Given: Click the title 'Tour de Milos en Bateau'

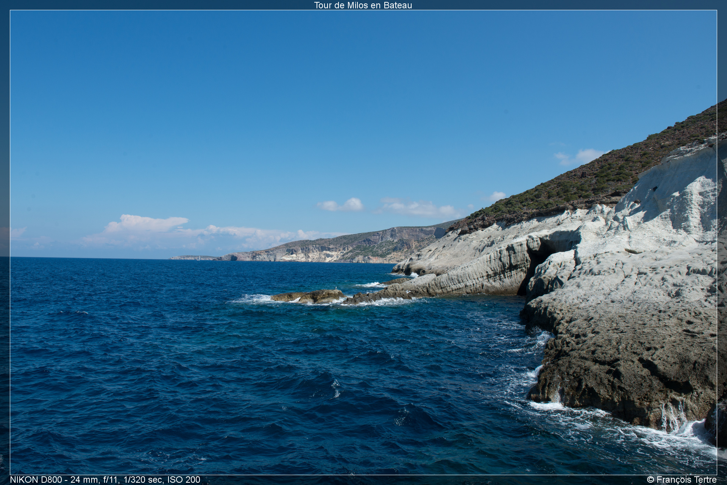Looking at the screenshot, I should click(x=363, y=5).
